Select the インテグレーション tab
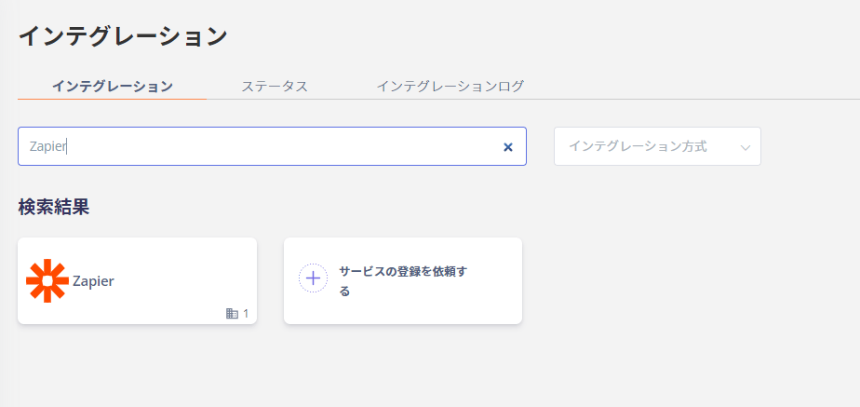The width and height of the screenshot is (860, 407). click(x=113, y=87)
